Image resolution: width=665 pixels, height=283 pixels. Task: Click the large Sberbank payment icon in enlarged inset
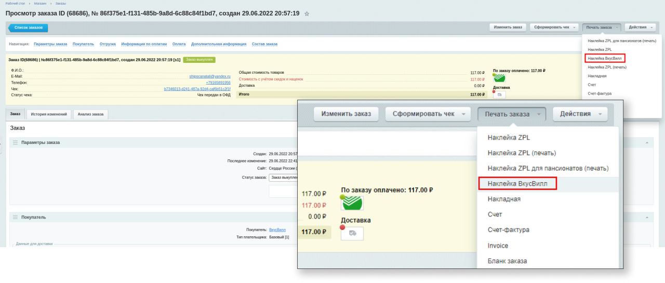[x=352, y=203]
